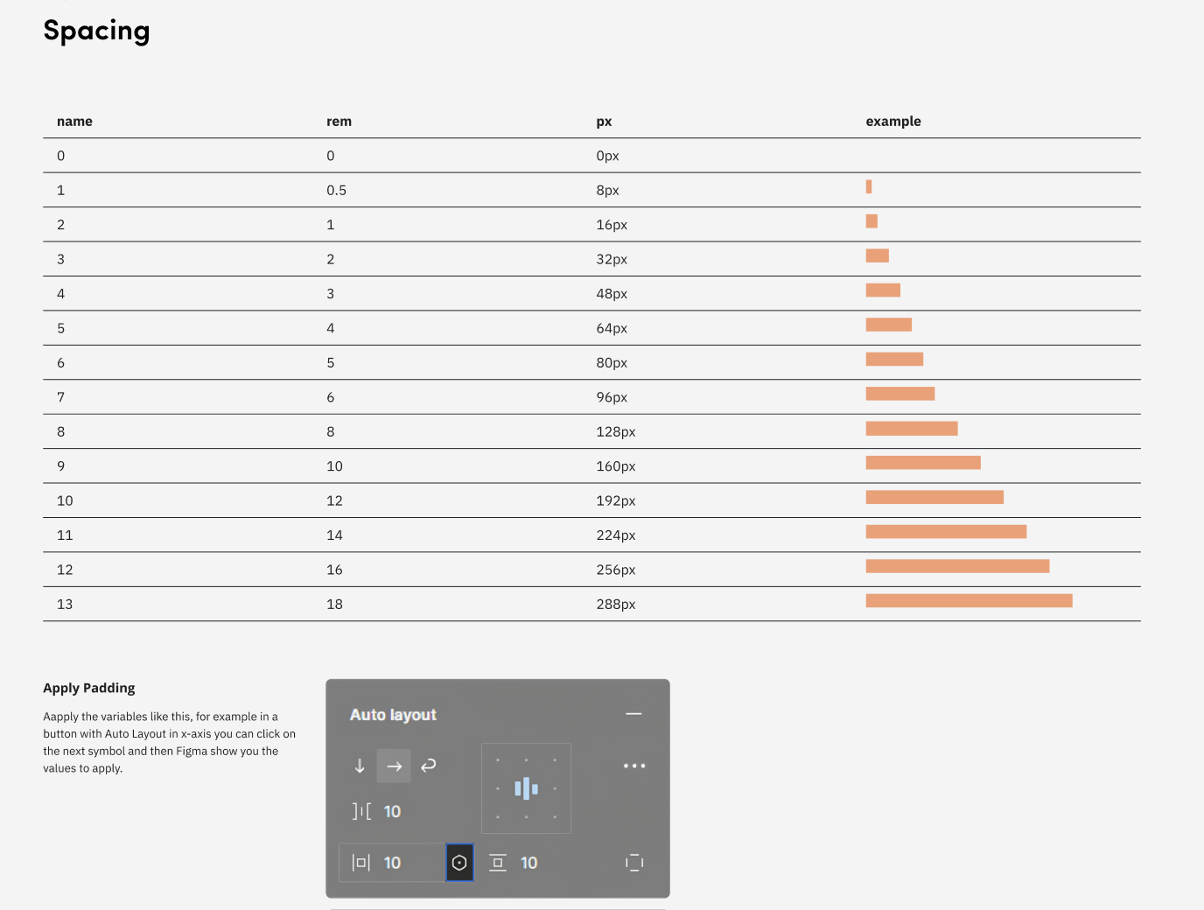The image size is (1204, 910).
Task: Edit the vertical padding value 10
Action: pyautogui.click(x=528, y=863)
